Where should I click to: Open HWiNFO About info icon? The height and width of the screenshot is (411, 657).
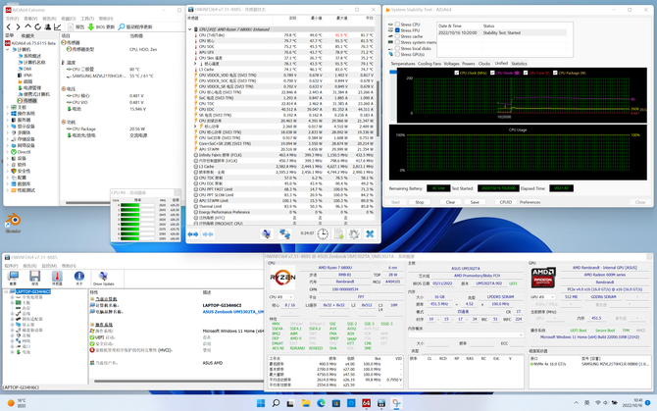pyautogui.click(x=79, y=278)
